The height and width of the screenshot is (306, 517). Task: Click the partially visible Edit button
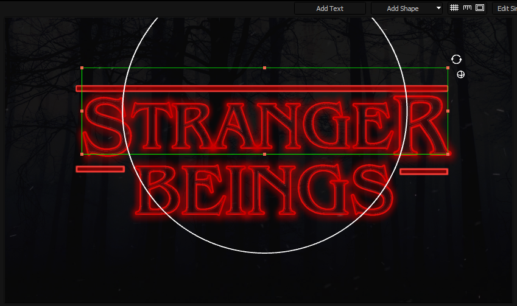tap(504, 9)
